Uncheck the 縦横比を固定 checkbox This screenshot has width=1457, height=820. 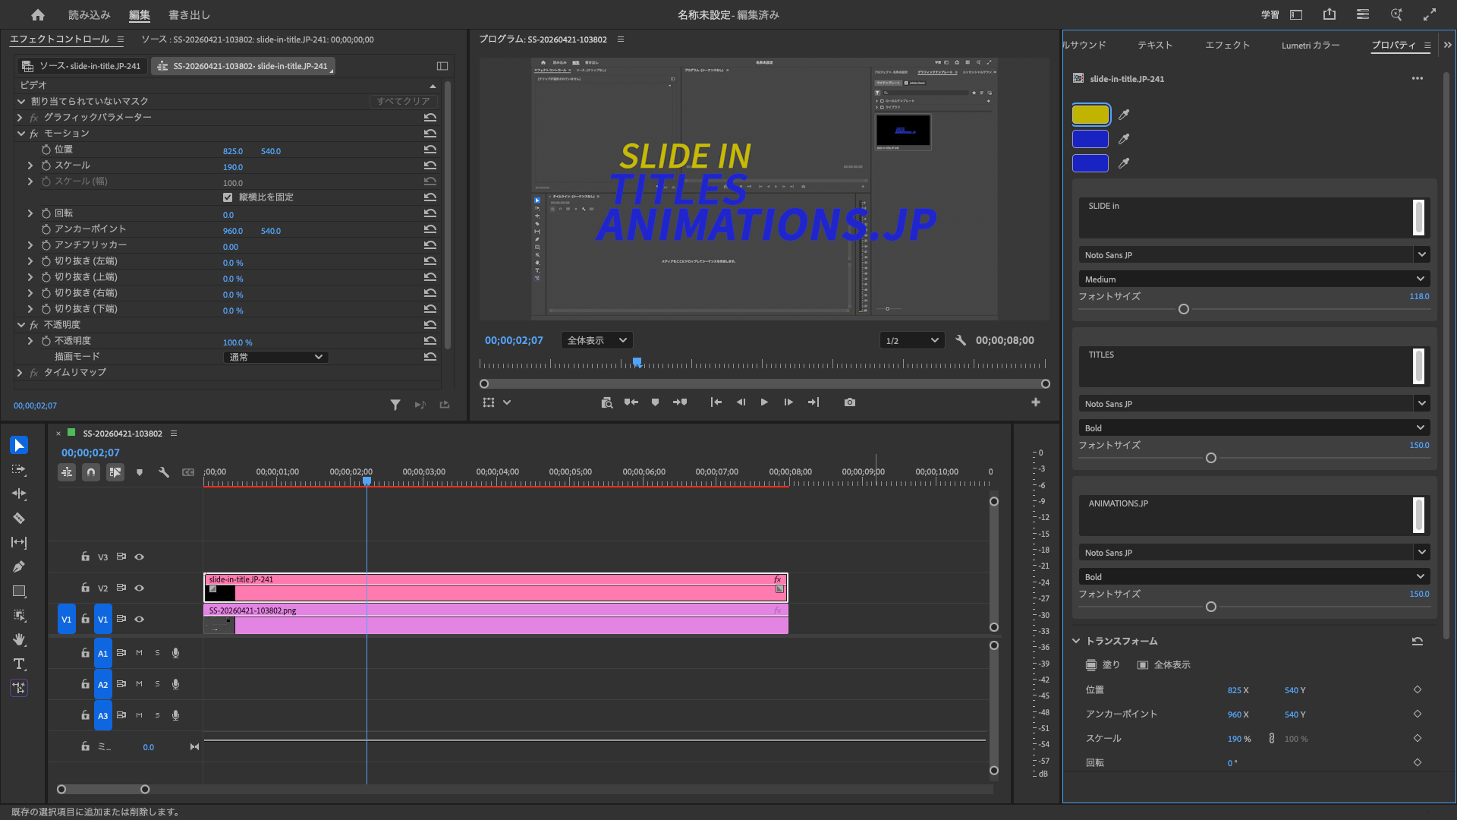[x=228, y=197]
